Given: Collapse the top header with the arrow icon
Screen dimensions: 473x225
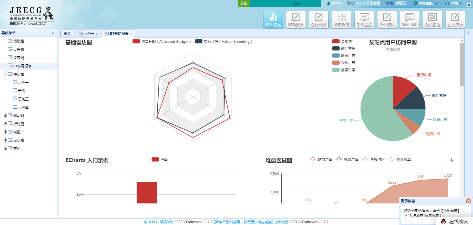Looking at the screenshot, I should tap(469, 5).
